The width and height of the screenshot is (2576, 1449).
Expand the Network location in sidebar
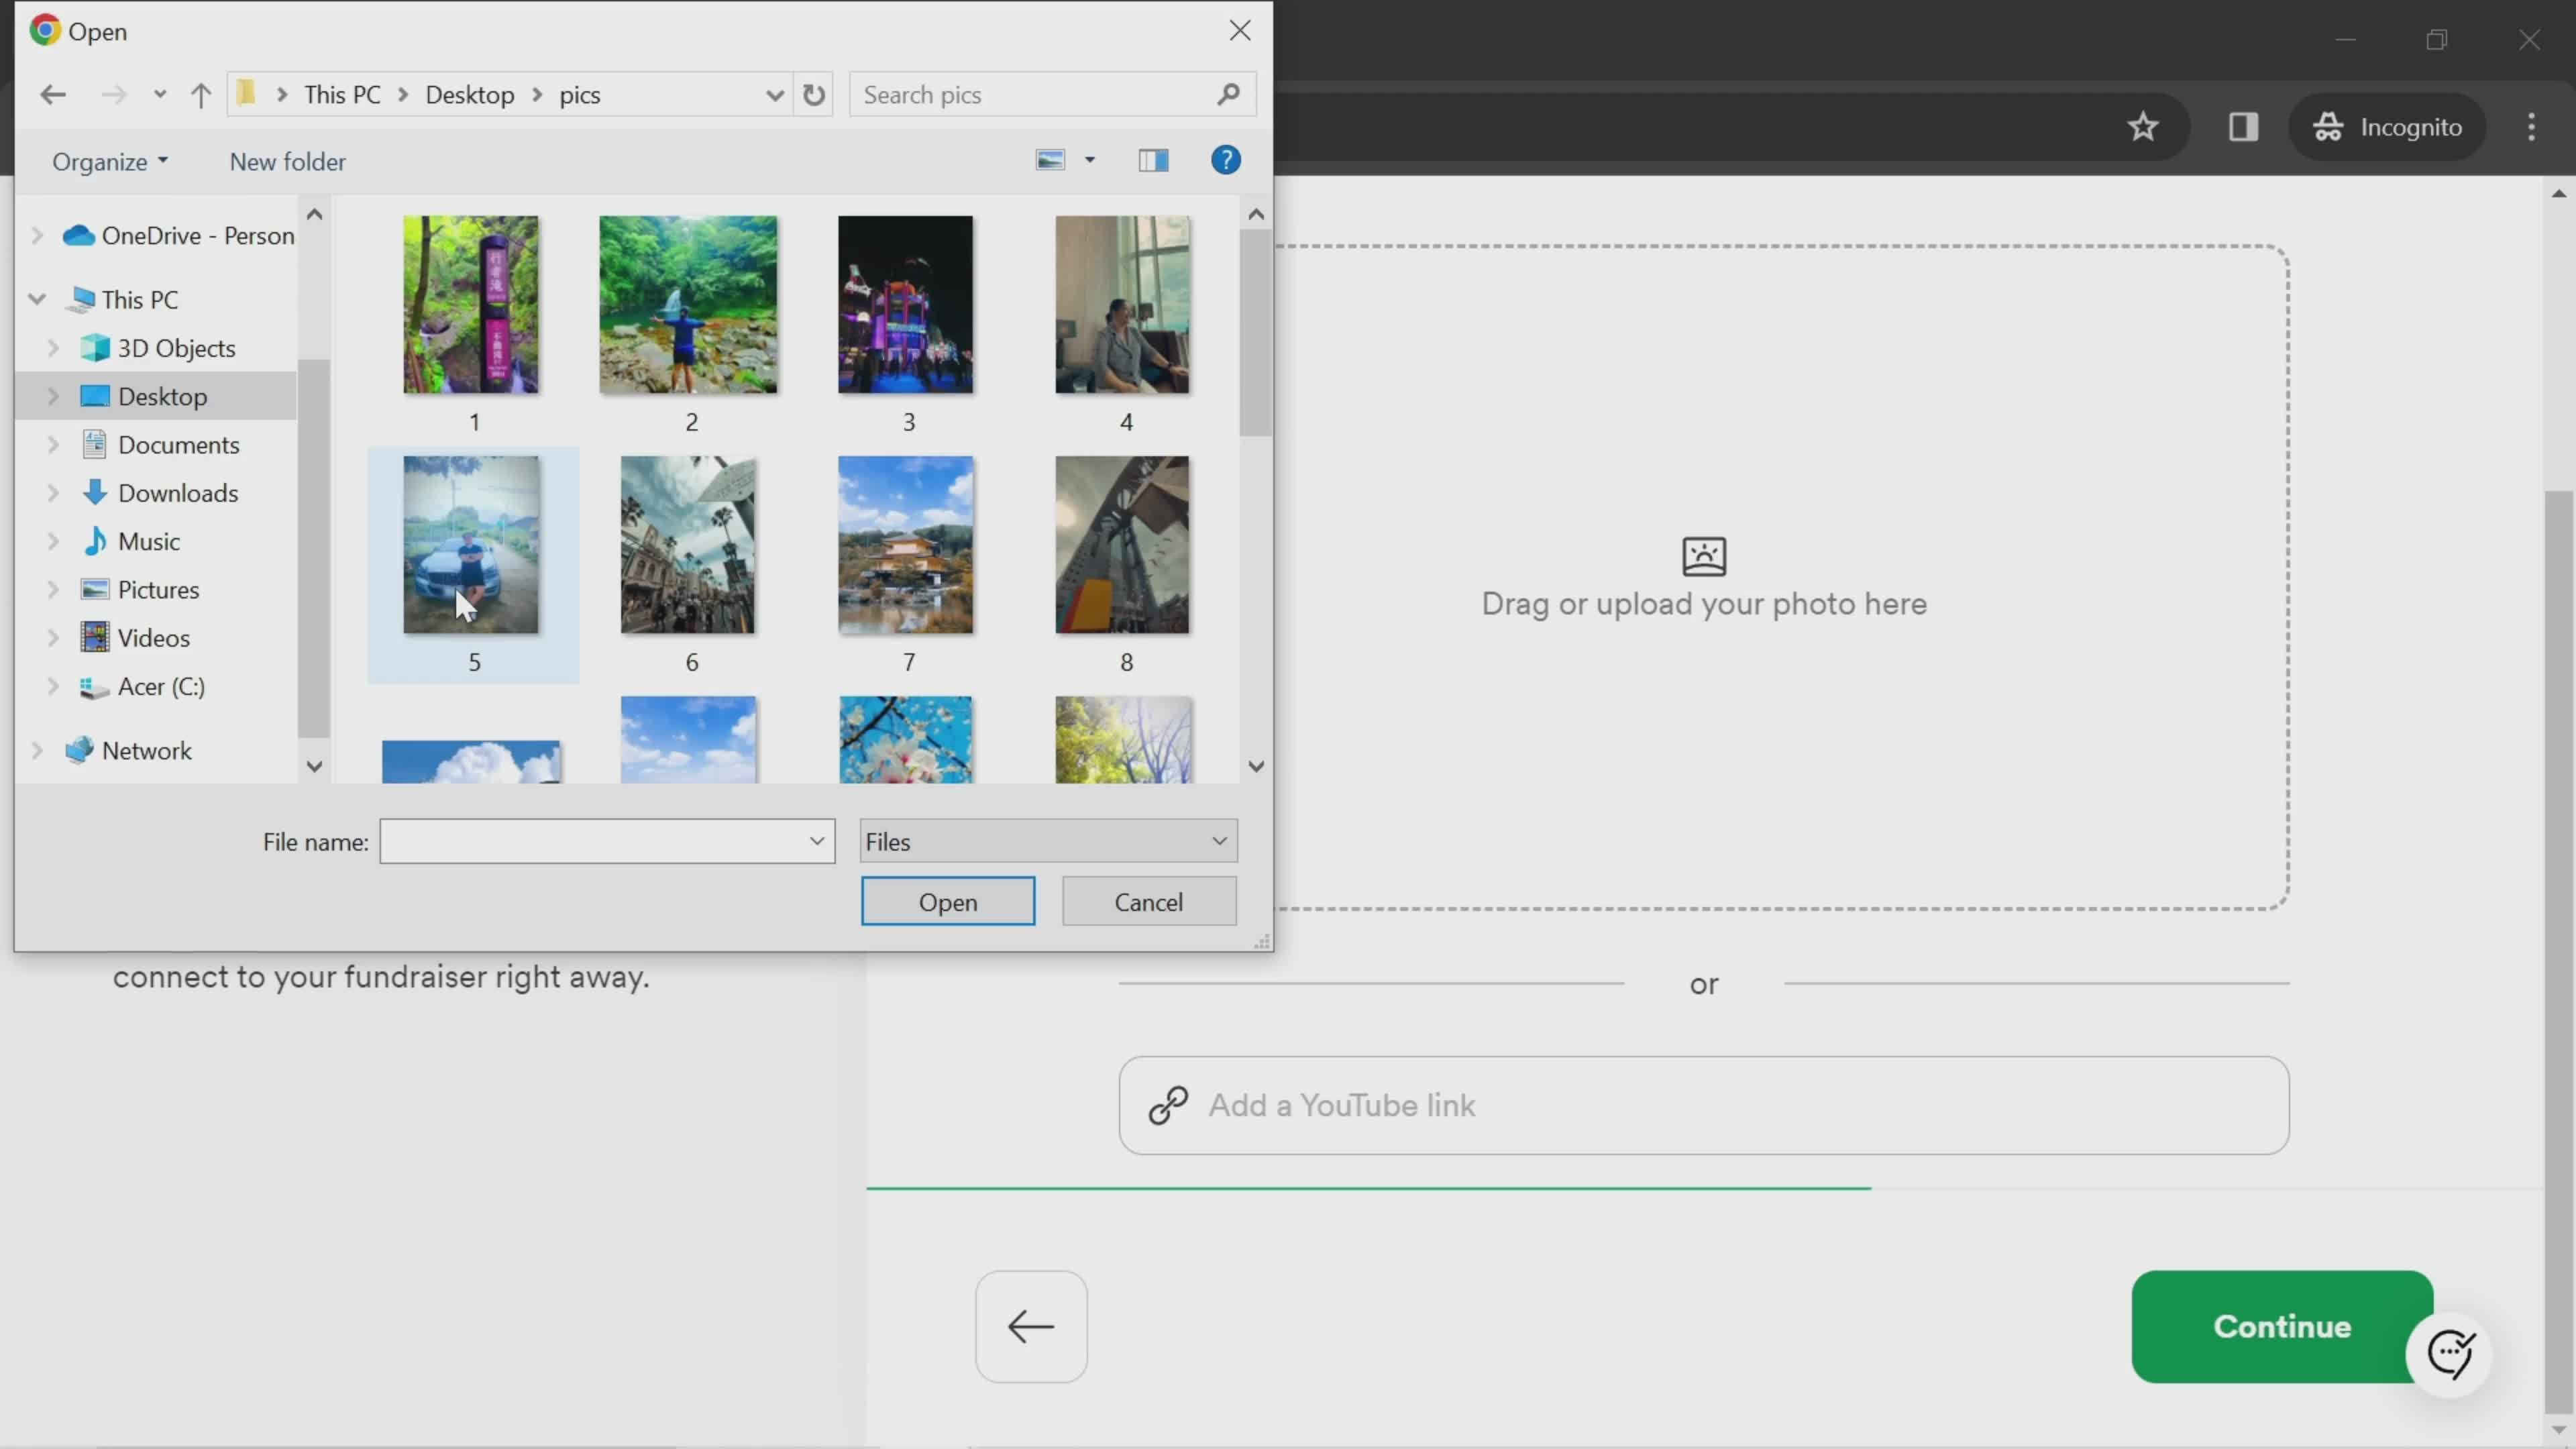point(39,749)
